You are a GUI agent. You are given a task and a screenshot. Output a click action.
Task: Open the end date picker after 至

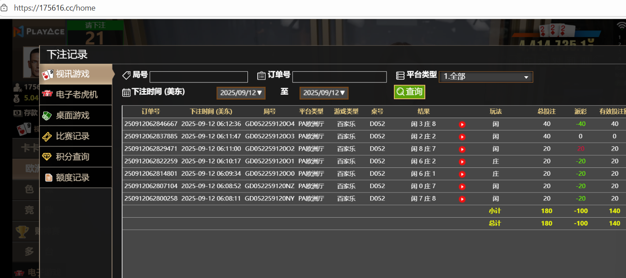tap(324, 93)
